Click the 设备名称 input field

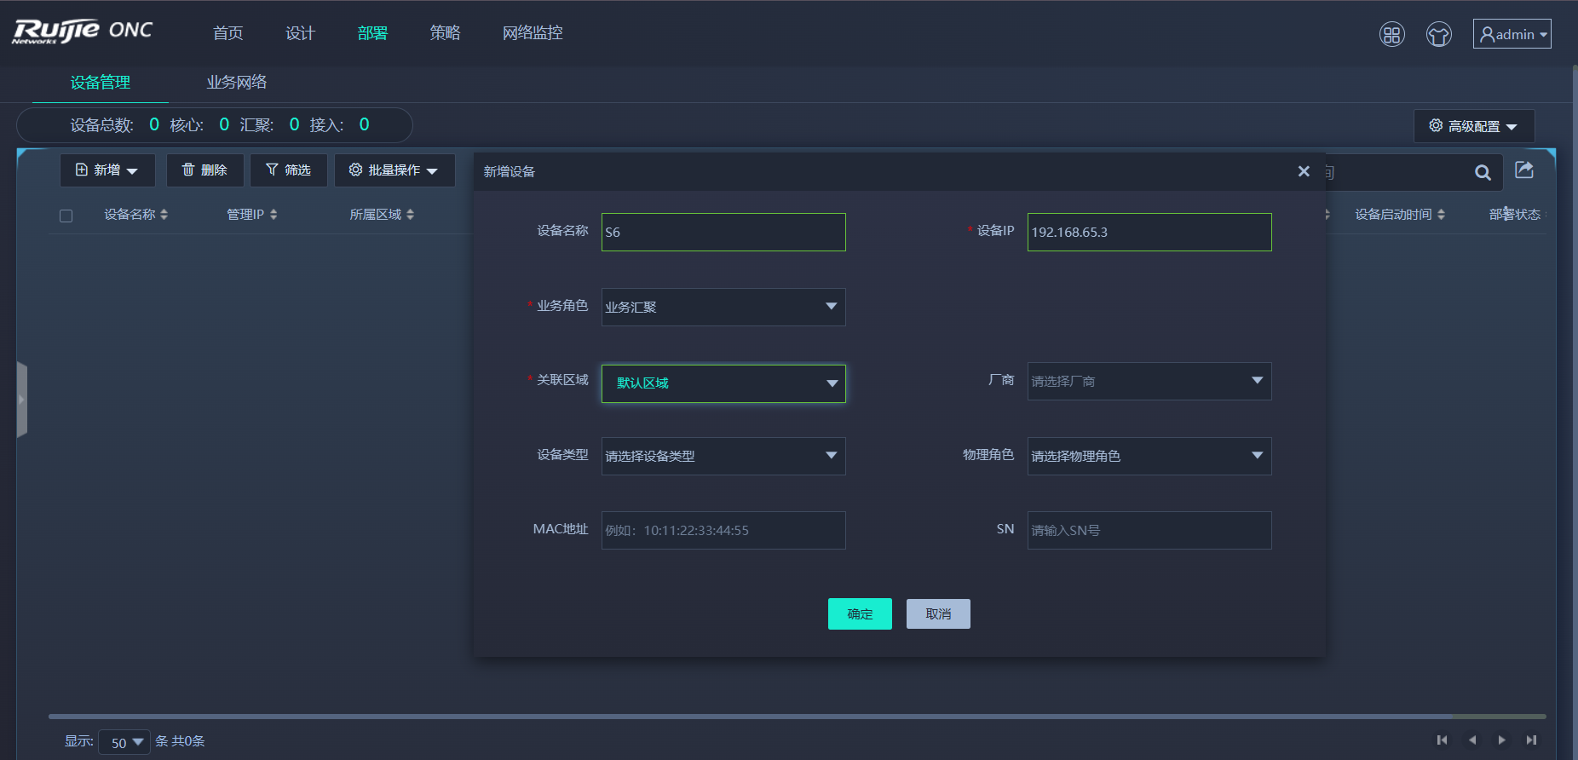pos(723,232)
